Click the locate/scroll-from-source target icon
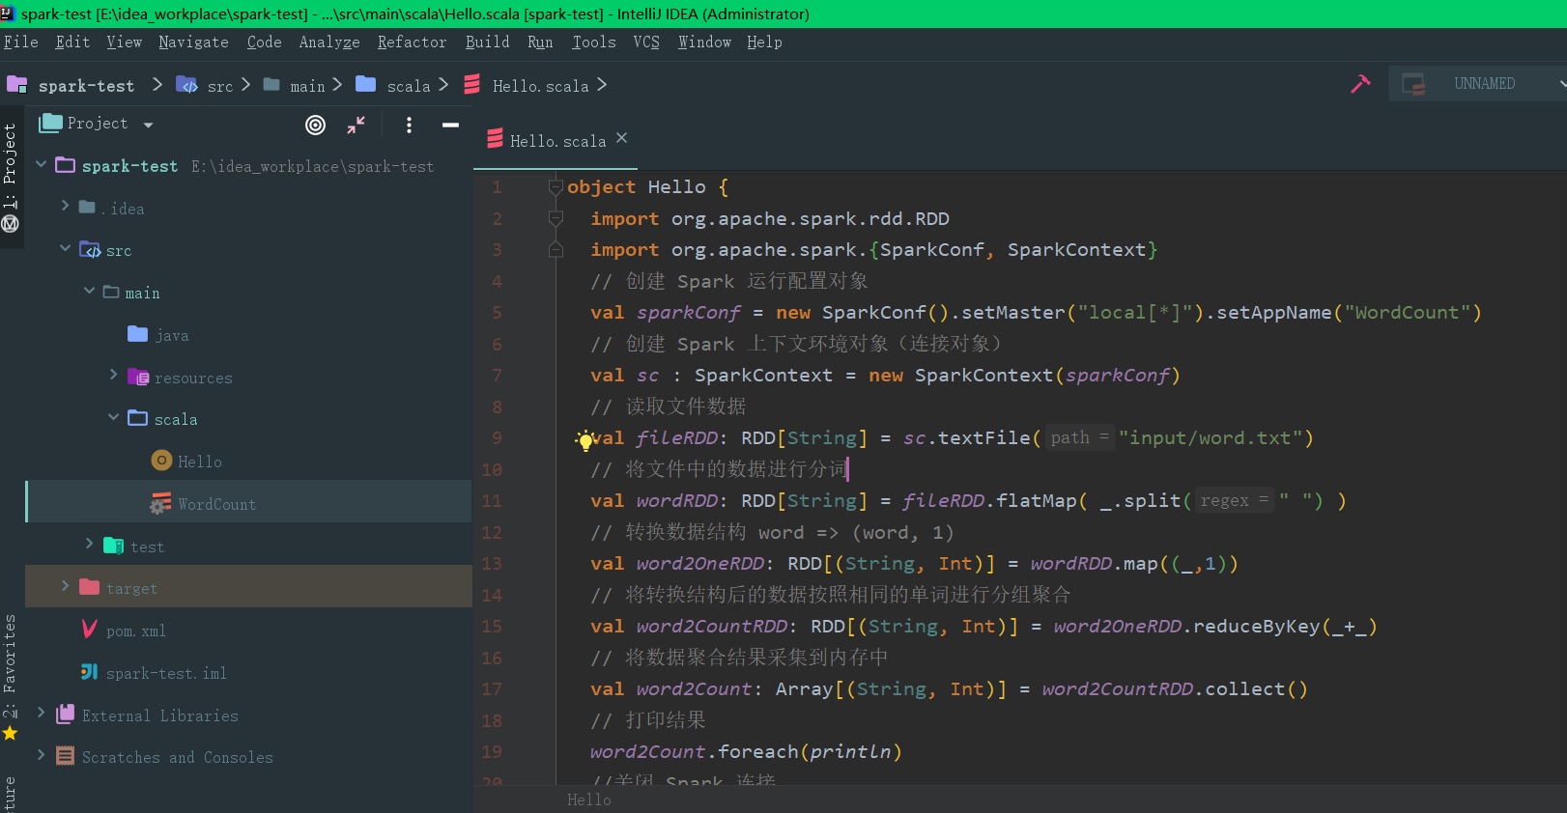 (315, 125)
